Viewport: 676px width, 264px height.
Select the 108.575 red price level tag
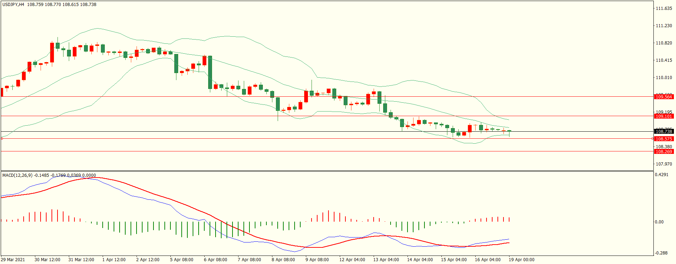click(x=664, y=139)
